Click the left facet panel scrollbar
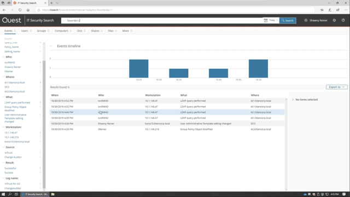Screen dimensions: 350x197 [x=44, y=124]
